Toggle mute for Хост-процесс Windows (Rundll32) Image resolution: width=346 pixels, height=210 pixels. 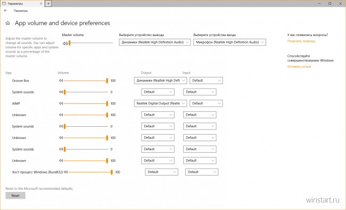coord(65,172)
